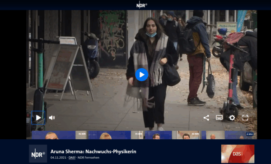The width and height of the screenshot is (271, 164).
Task: Open player settings gear menu
Action: [x=232, y=118]
